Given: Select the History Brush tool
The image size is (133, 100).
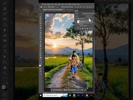Looking at the screenshot, I should (40, 35).
